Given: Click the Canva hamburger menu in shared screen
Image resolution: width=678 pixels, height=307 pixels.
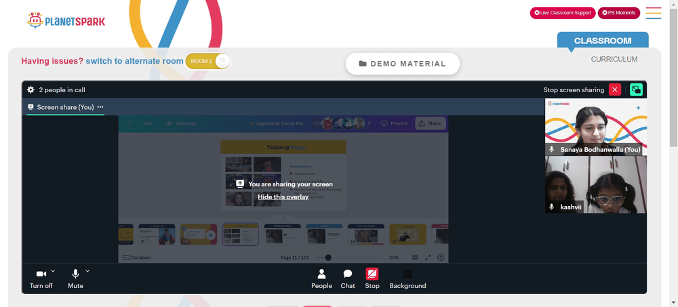Looking at the screenshot, I should pyautogui.click(x=129, y=123).
